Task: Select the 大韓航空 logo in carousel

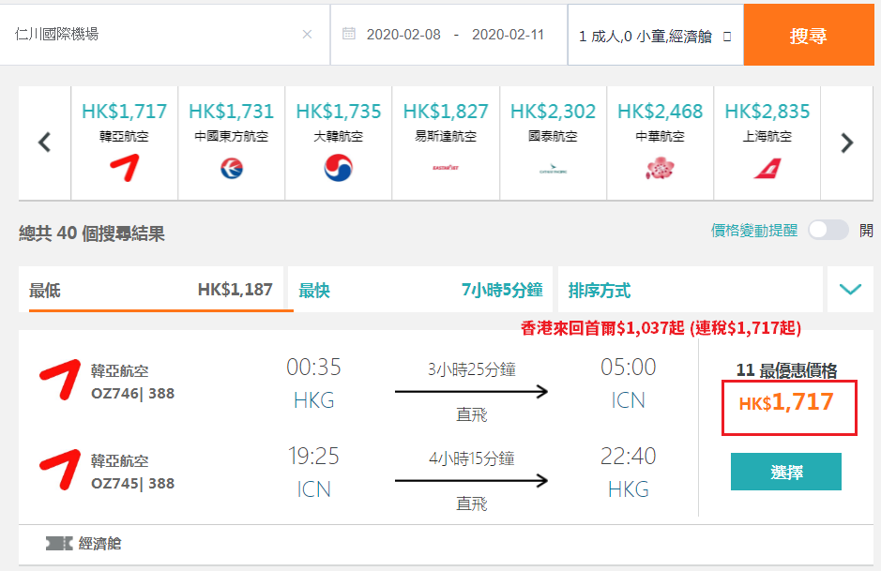Action: (339, 168)
